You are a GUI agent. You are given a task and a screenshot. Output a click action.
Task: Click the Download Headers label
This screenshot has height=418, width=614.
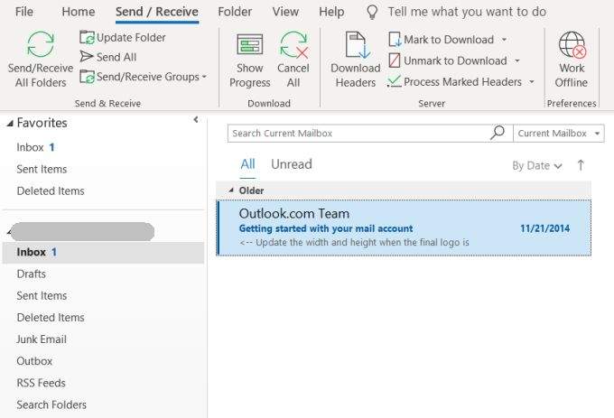click(356, 75)
